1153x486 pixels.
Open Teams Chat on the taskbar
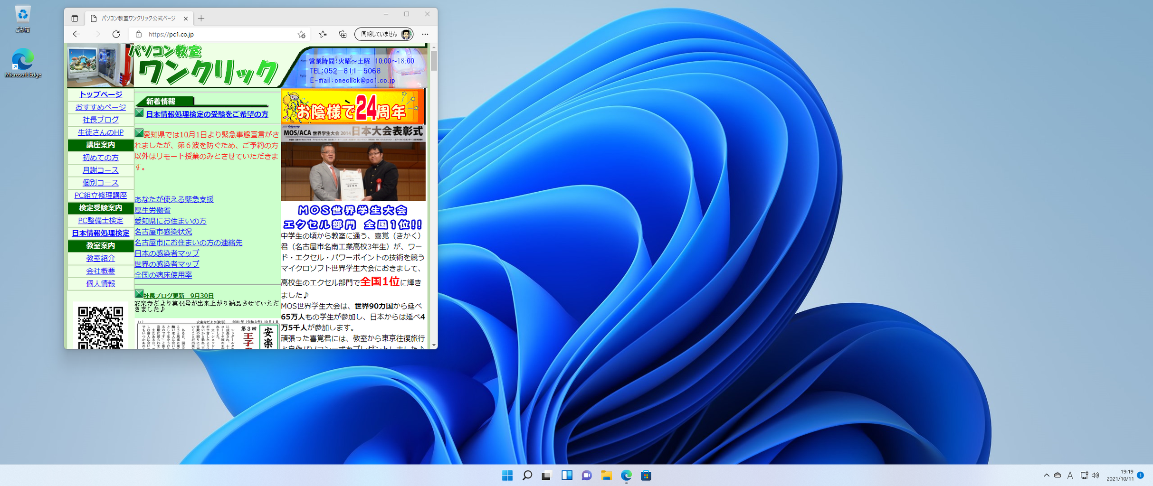(x=587, y=476)
